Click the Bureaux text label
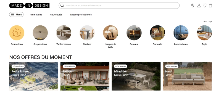This screenshot has width=221, height=101. (x=134, y=44)
